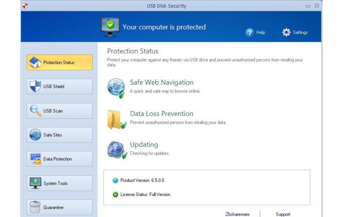Click the Settings text label
The height and width of the screenshot is (217, 343).
[301, 32]
